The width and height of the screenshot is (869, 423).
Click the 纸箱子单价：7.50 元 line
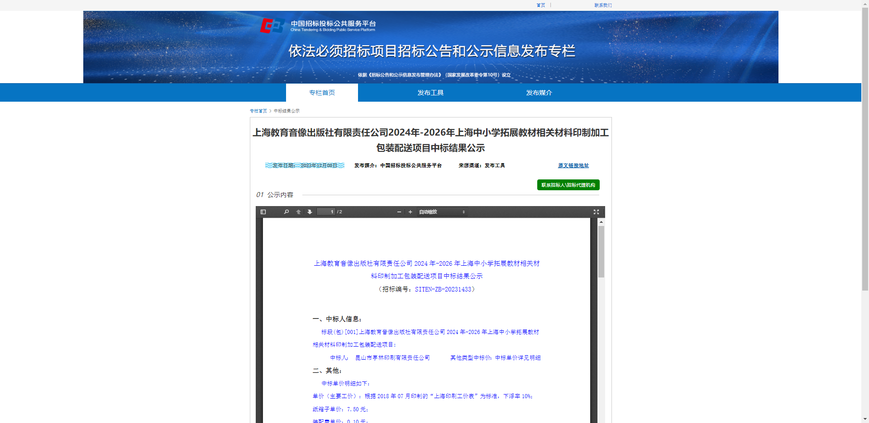(340, 409)
